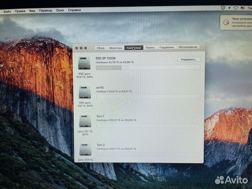Click the SSD SP 120GB storage usage bar
252x189 pixels.
148,68
